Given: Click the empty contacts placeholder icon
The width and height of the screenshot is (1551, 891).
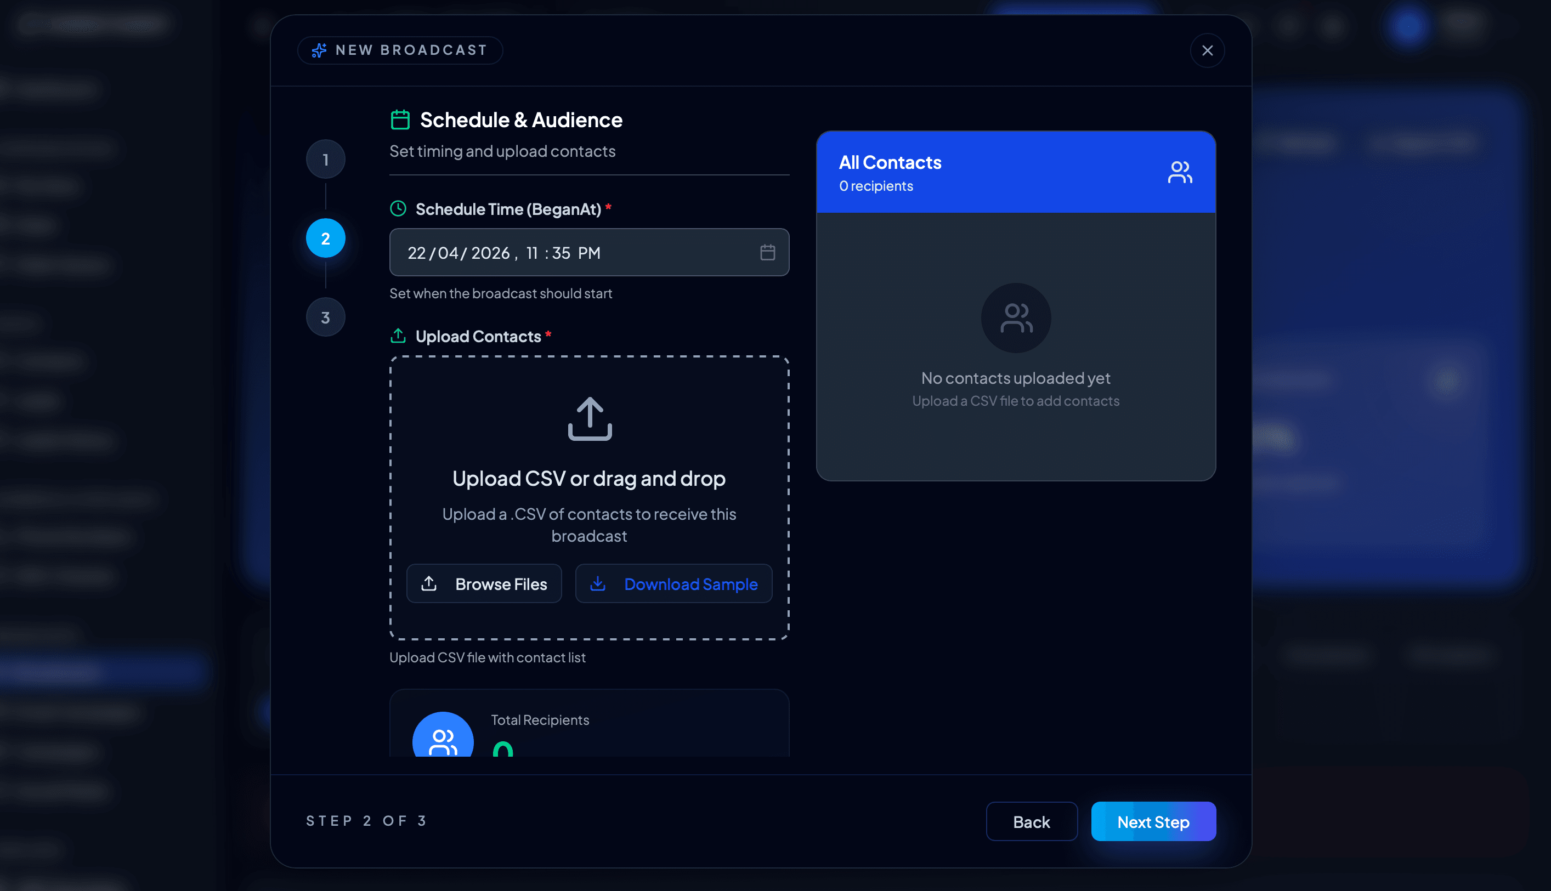Looking at the screenshot, I should coord(1016,317).
